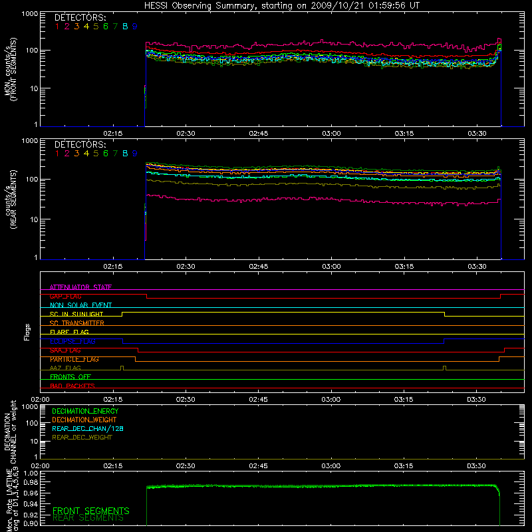The image size is (532, 532).
Task: Click the REAR SEGMENTS livetime legend label
Action: (x=88, y=518)
